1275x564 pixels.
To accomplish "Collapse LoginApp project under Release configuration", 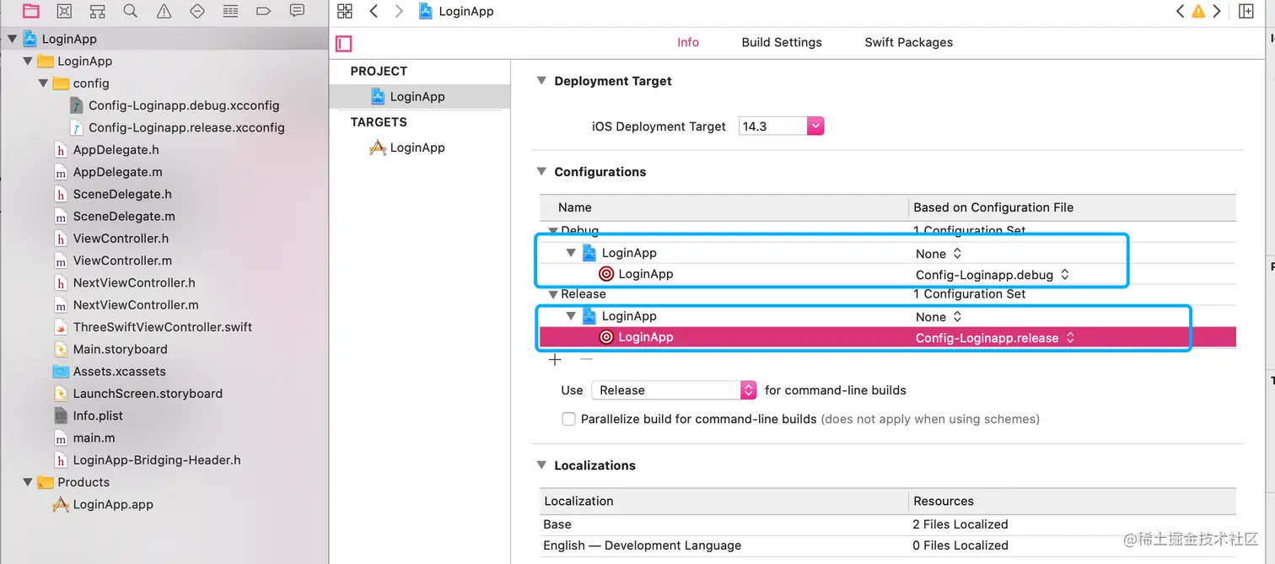I will (571, 316).
